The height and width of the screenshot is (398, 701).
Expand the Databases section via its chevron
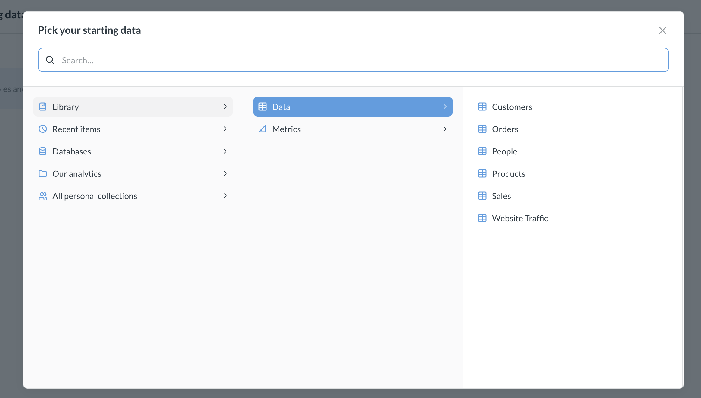pos(225,151)
